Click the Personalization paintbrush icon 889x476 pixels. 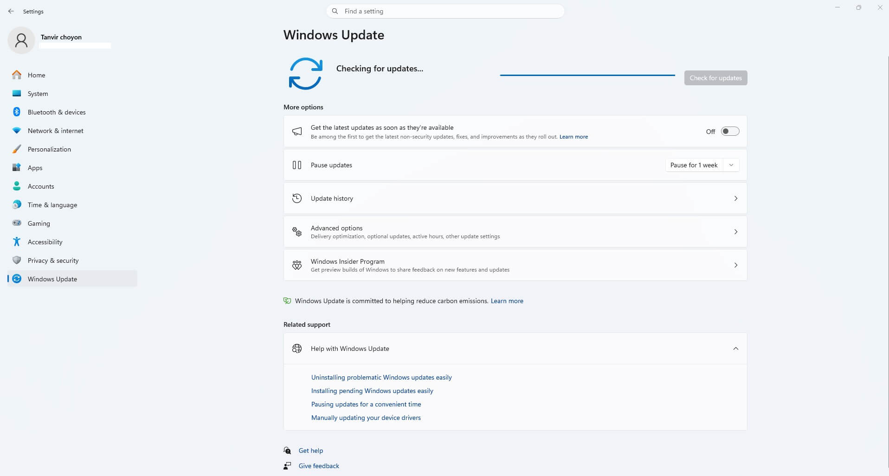point(17,149)
